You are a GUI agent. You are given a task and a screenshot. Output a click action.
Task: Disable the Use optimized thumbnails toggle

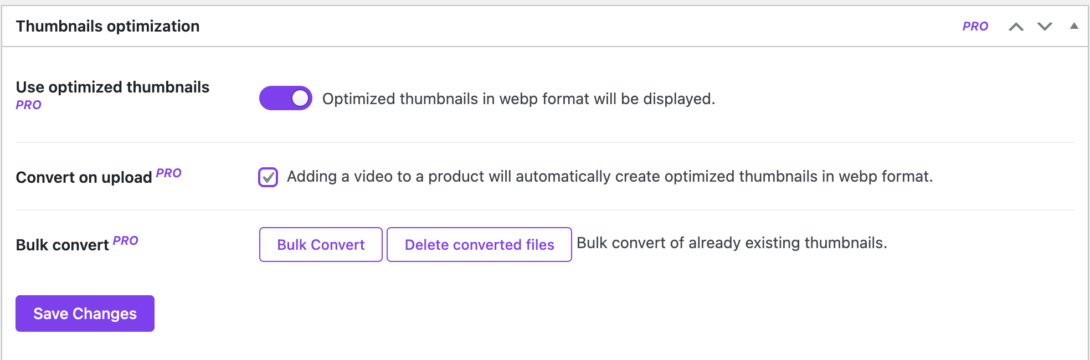(285, 99)
